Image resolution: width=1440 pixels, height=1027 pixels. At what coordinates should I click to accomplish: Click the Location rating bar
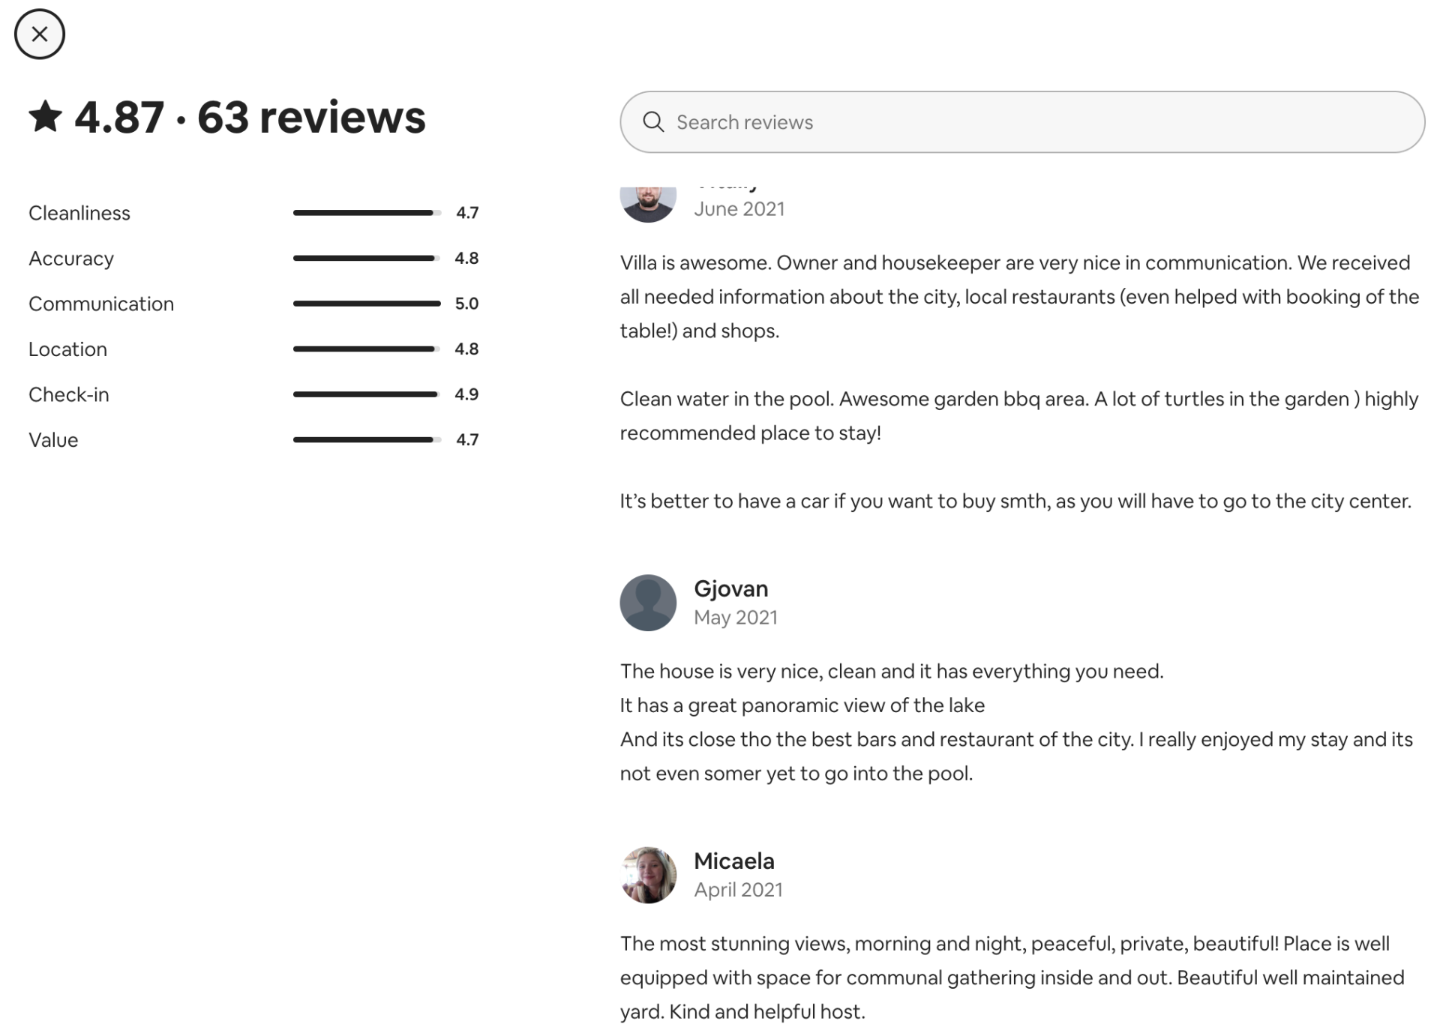point(367,349)
